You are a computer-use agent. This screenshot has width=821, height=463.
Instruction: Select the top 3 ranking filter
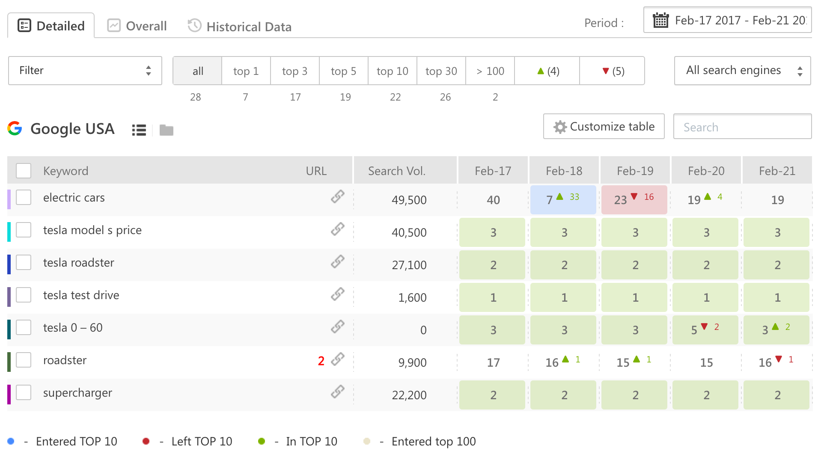(x=295, y=71)
